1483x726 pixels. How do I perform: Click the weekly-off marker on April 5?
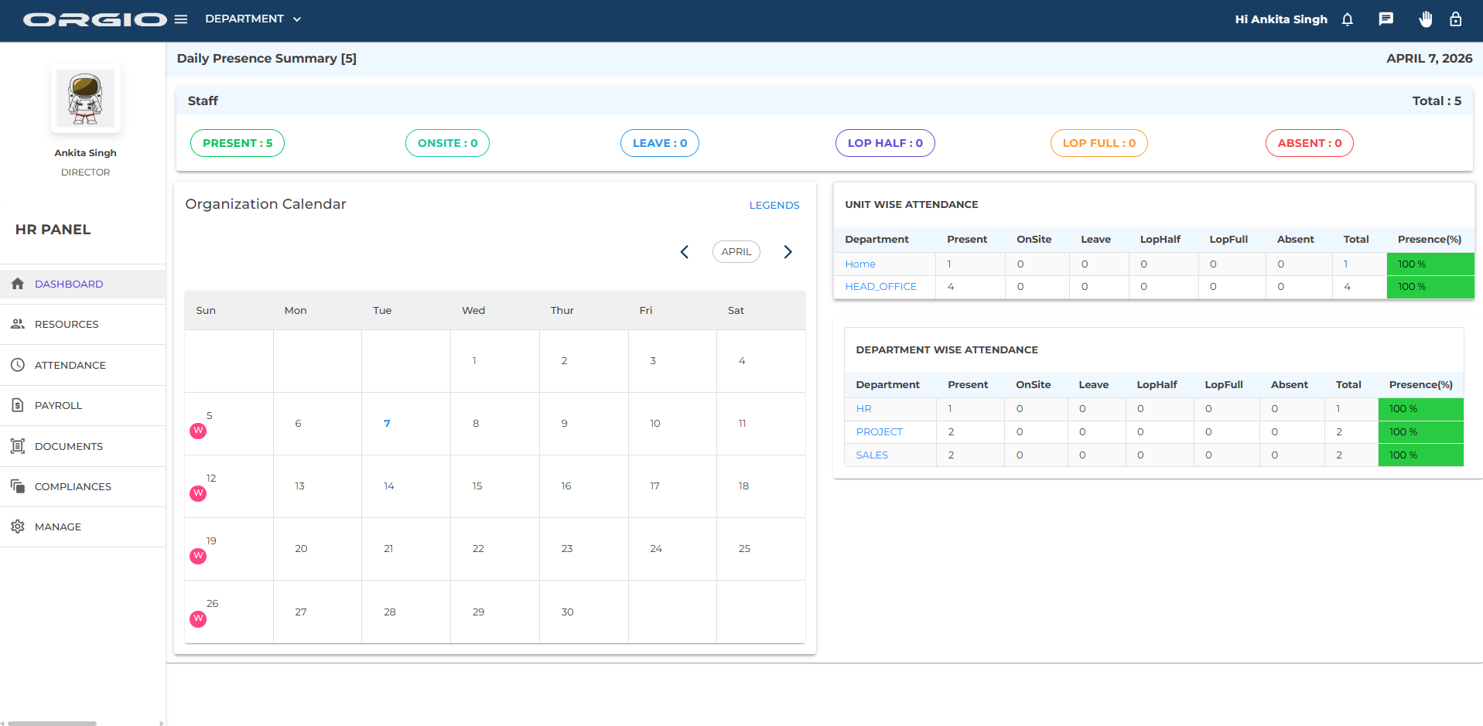[198, 431]
